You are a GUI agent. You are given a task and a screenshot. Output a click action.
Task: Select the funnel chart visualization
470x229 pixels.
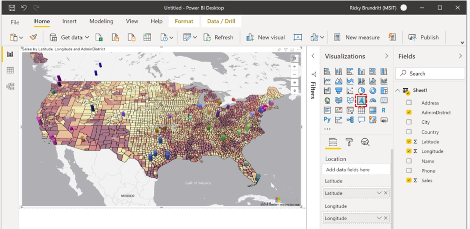coord(338,91)
